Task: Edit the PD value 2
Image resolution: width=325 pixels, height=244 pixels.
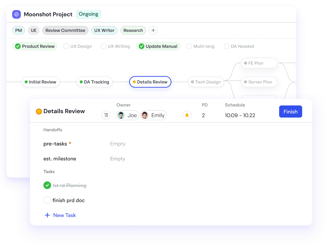Action: click(203, 115)
